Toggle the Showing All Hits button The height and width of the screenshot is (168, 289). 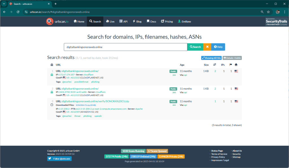coord(211,58)
